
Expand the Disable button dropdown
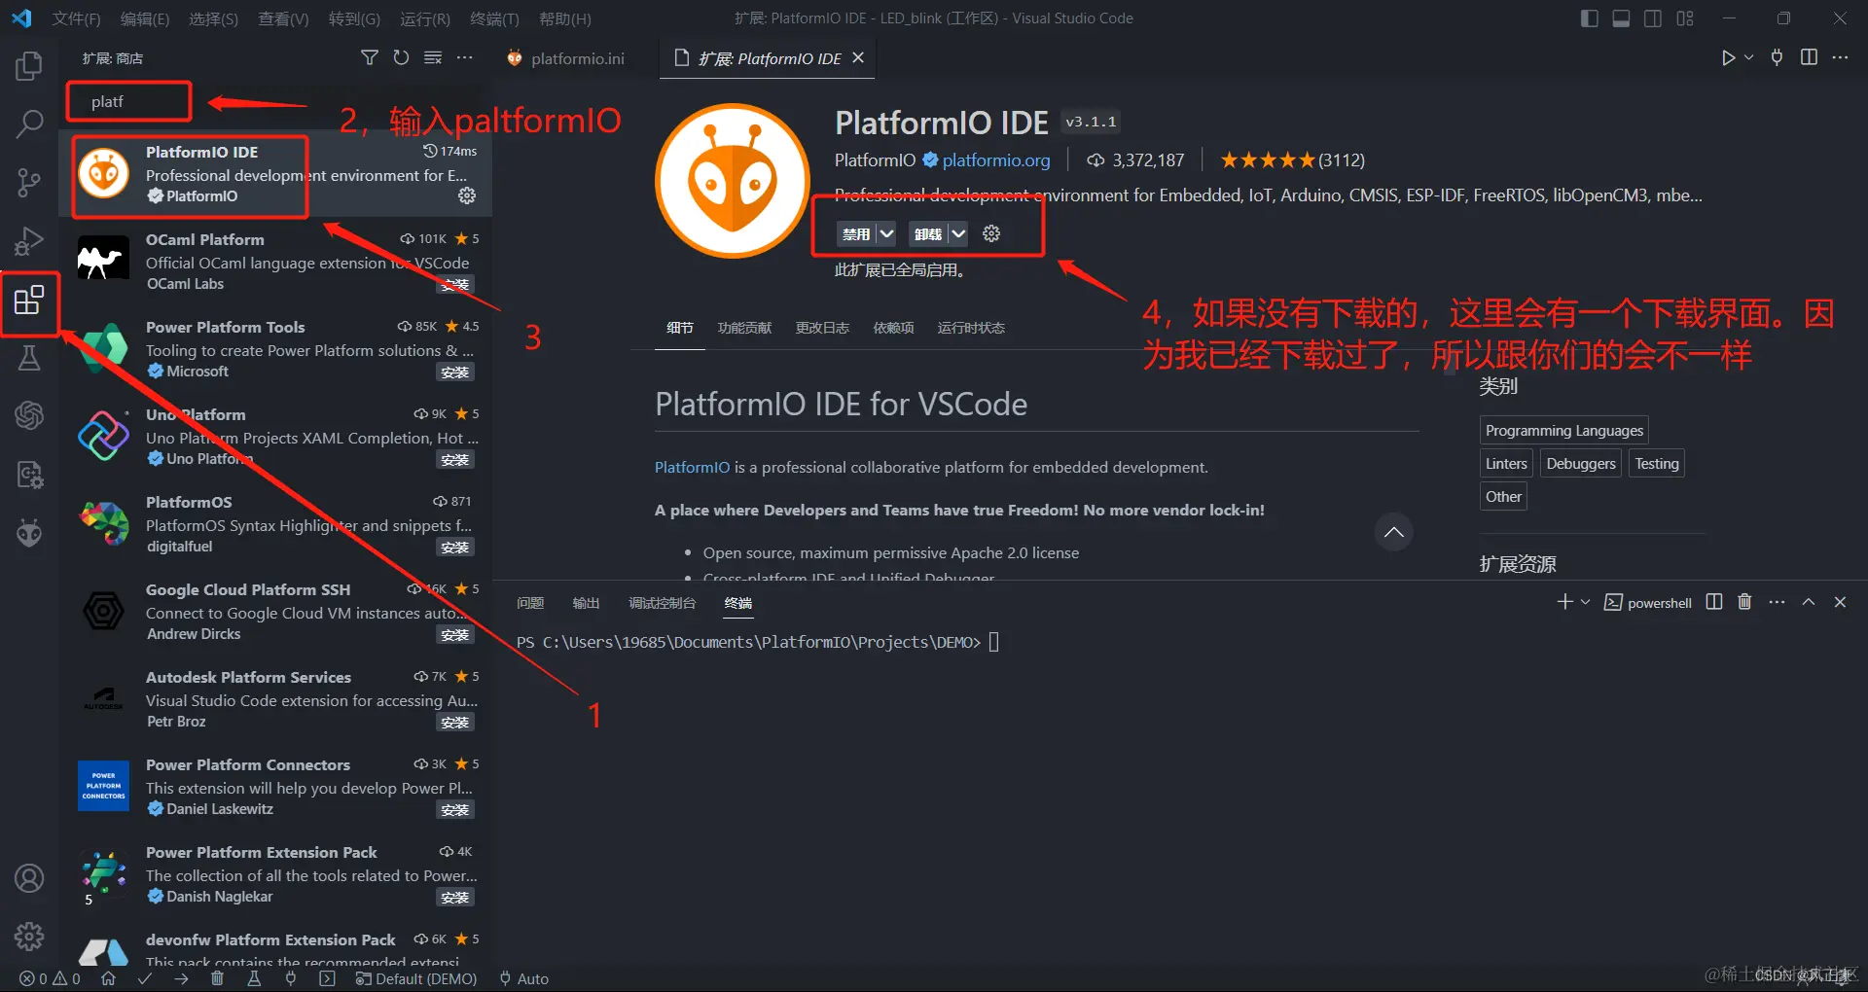pos(886,233)
